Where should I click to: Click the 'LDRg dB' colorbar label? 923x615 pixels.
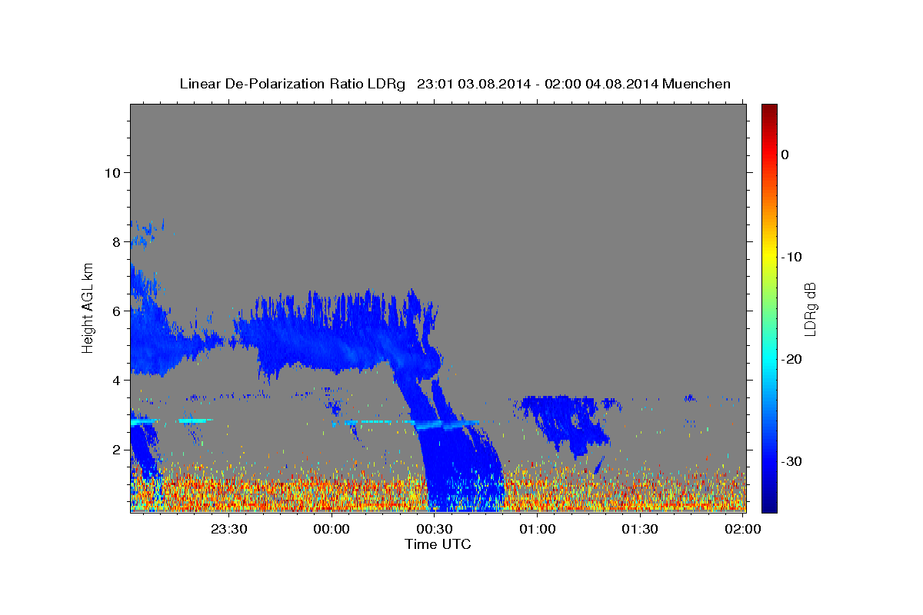point(809,309)
